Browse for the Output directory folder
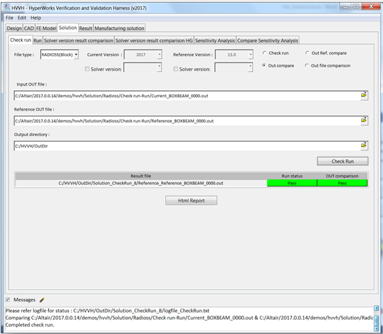Viewport: 383px width, 334px height. pyautogui.click(x=364, y=145)
